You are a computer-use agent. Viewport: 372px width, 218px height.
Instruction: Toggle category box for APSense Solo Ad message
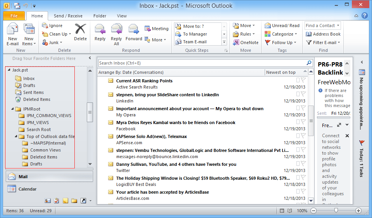coord(298,136)
